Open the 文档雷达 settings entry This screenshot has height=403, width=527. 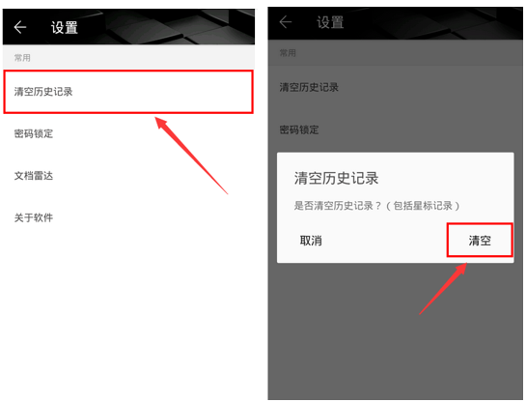tap(128, 176)
